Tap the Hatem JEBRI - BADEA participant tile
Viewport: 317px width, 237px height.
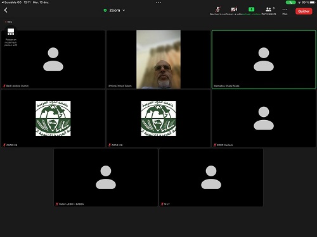106,178
